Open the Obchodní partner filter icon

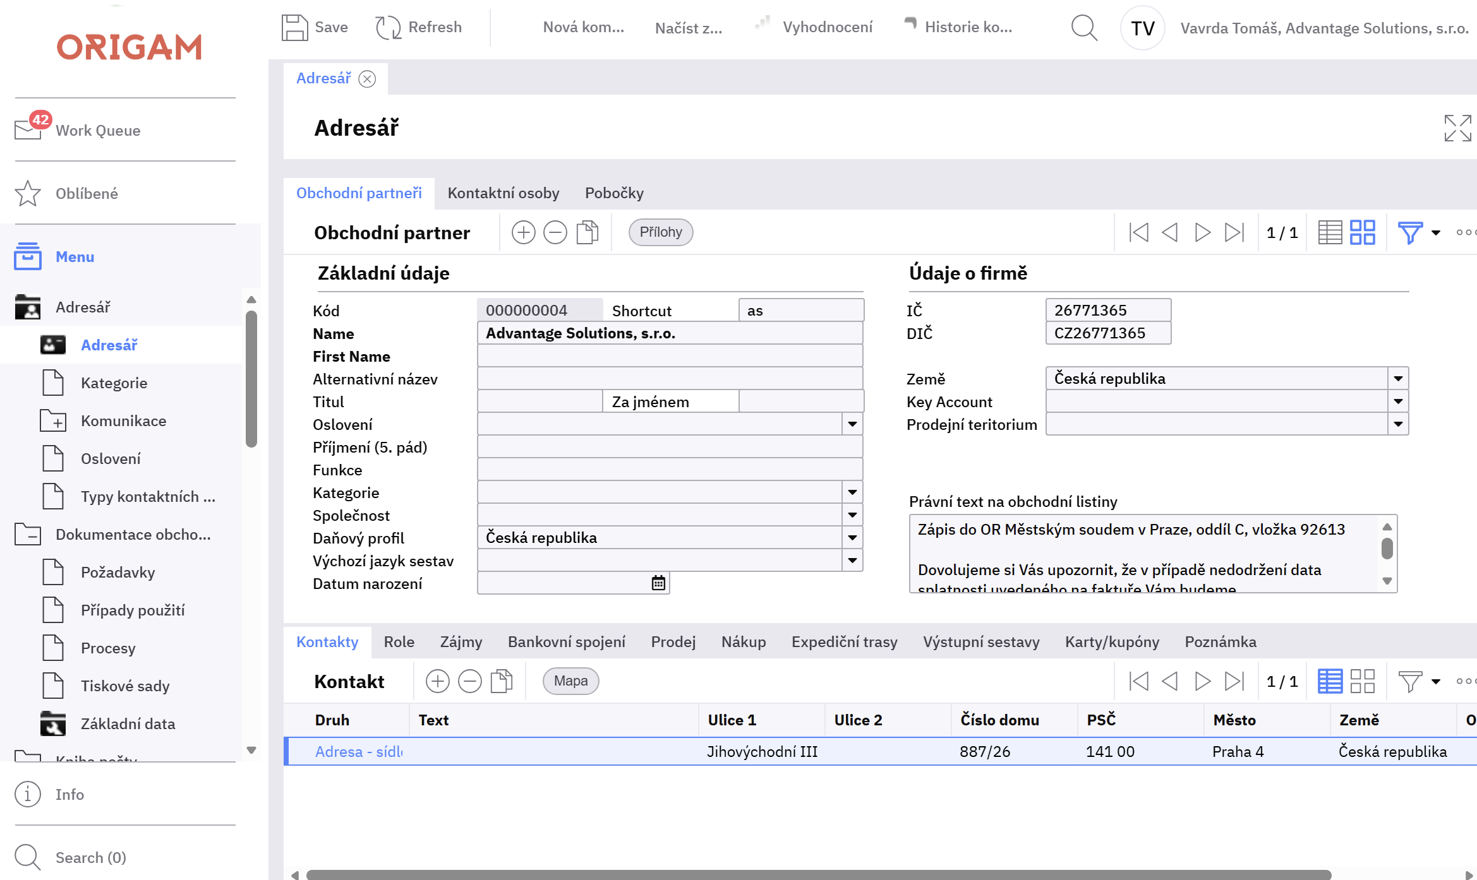(x=1409, y=232)
